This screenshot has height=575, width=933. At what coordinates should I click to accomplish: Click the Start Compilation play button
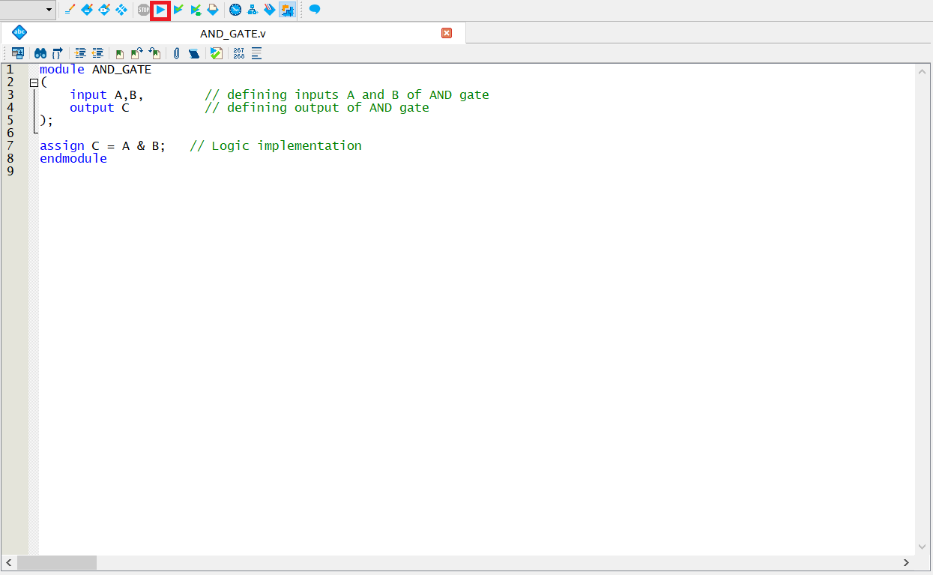pyautogui.click(x=160, y=10)
